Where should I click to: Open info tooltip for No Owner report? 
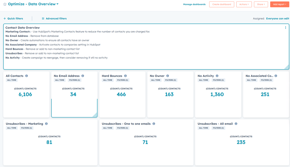pyautogui.click(x=168, y=76)
